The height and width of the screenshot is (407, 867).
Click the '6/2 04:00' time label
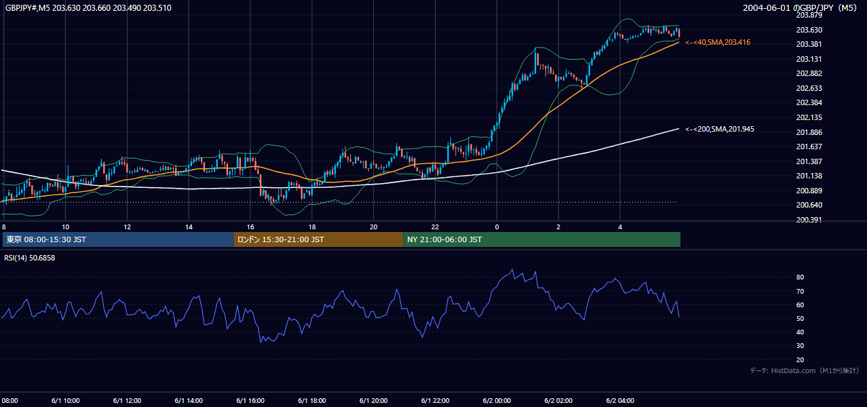pyautogui.click(x=621, y=401)
